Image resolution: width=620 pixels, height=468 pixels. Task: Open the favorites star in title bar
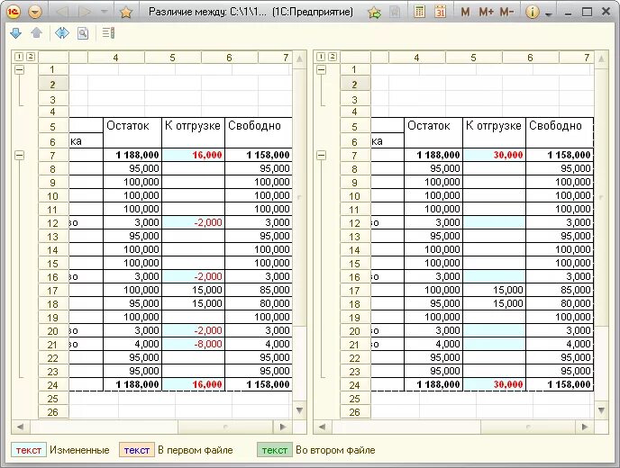pyautogui.click(x=126, y=13)
